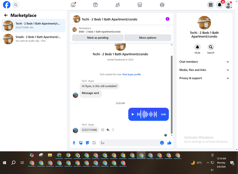
Task: Click chat scrollbar down arrow
Action: click(x=171, y=135)
